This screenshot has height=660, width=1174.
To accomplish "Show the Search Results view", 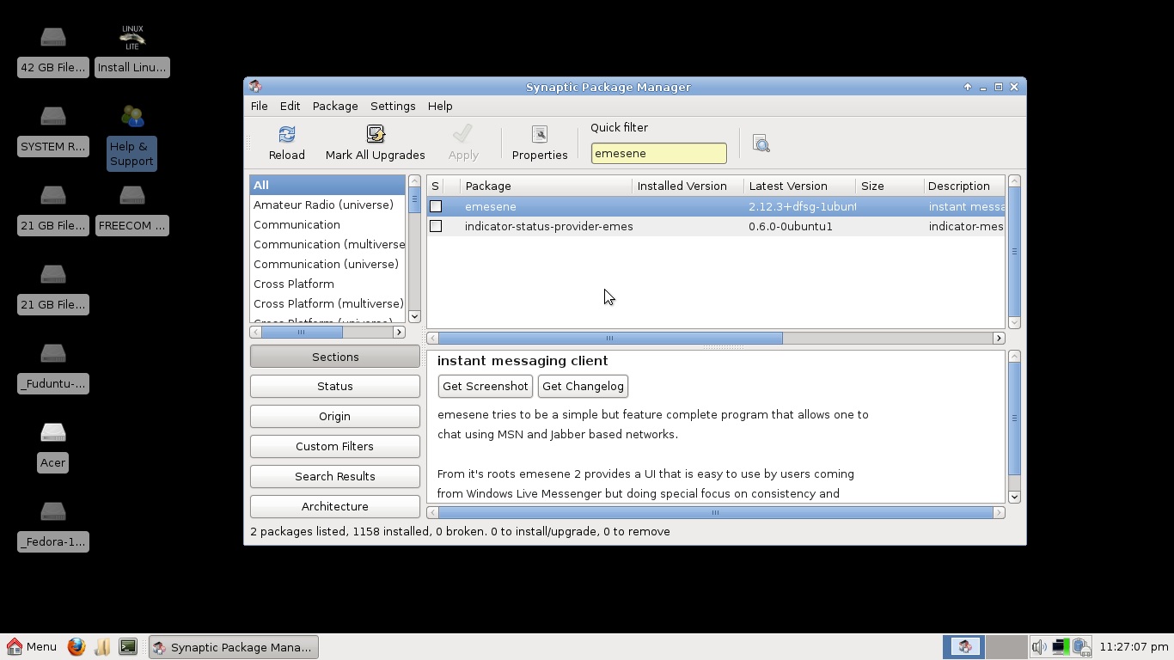I will pyautogui.click(x=335, y=476).
